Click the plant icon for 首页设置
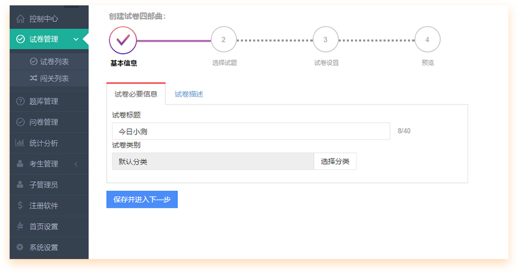Viewport: 518px width, 273px height. pos(20,226)
